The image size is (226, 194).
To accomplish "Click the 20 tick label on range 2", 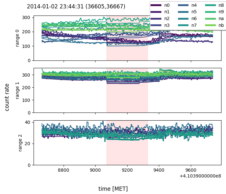I will point(27,144).
